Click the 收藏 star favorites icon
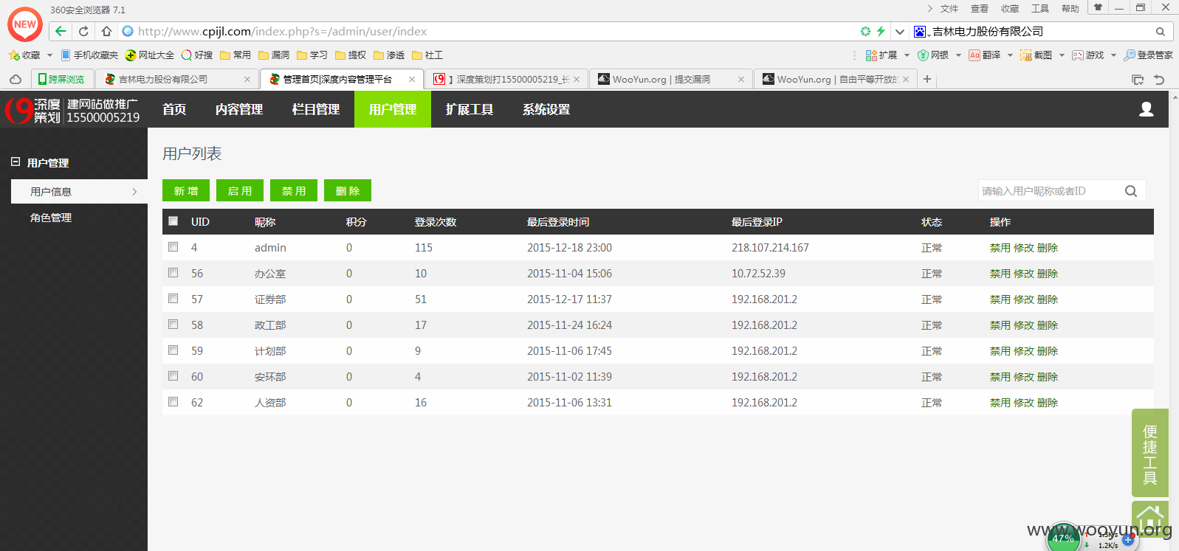The image size is (1179, 551). click(x=14, y=55)
